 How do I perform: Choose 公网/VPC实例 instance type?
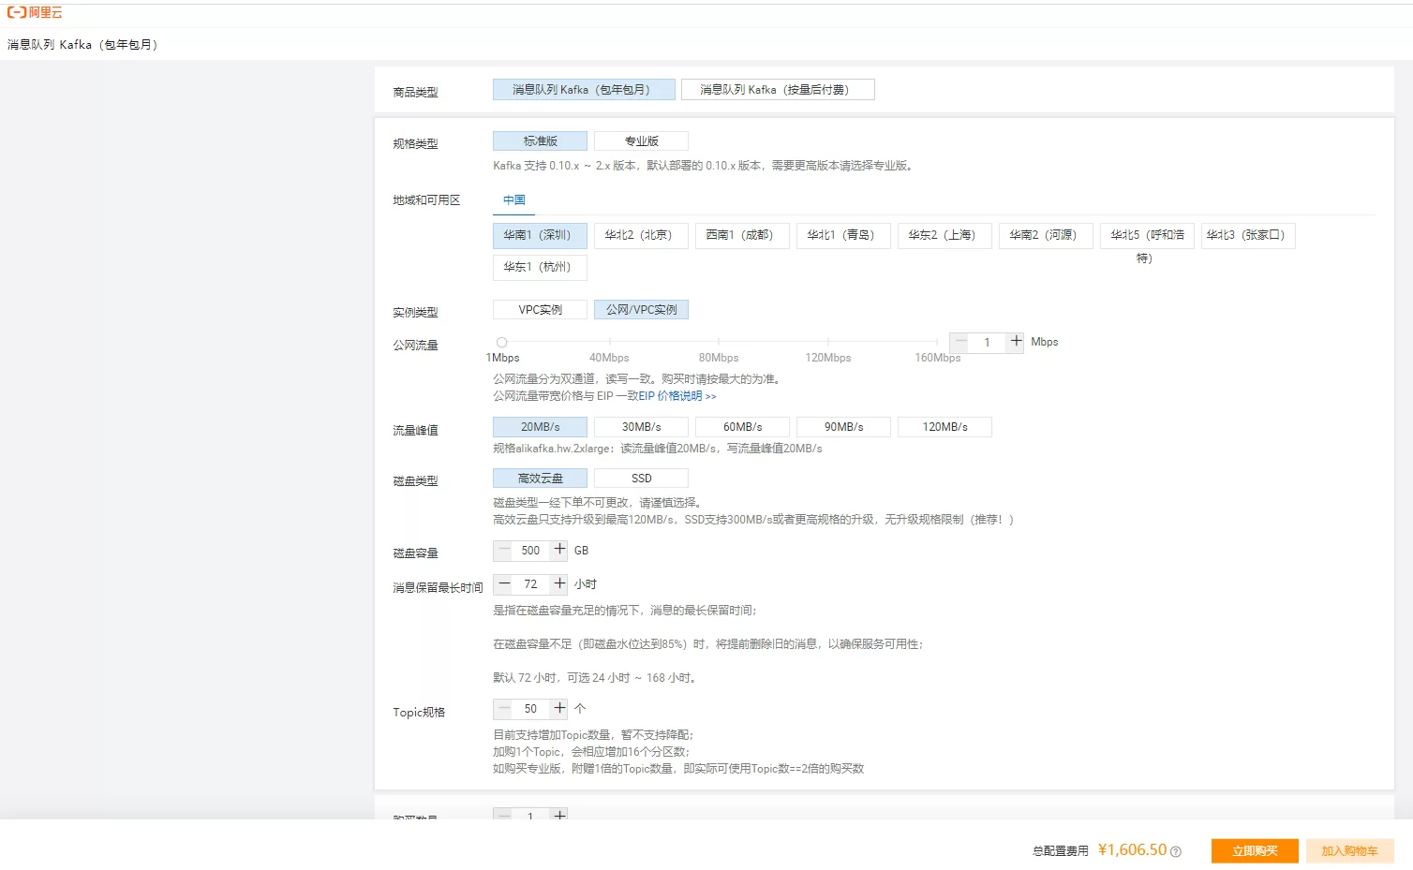point(641,309)
